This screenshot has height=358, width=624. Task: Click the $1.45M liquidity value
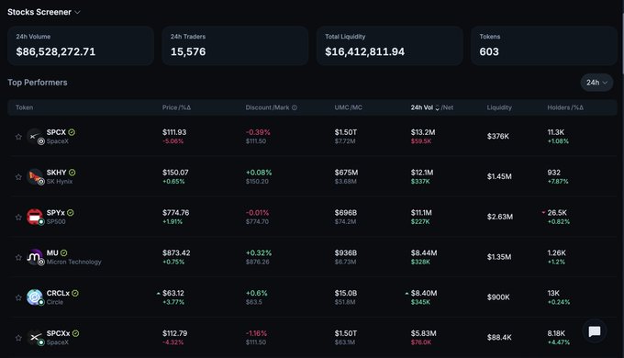(x=499, y=176)
